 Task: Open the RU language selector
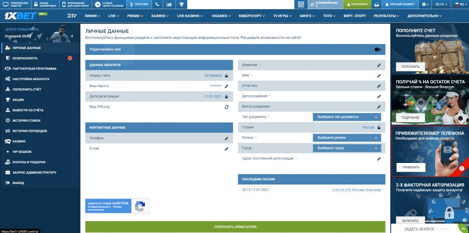tap(460, 5)
